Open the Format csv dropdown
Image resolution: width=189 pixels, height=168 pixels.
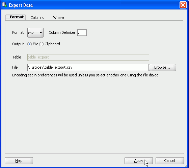[35, 32]
